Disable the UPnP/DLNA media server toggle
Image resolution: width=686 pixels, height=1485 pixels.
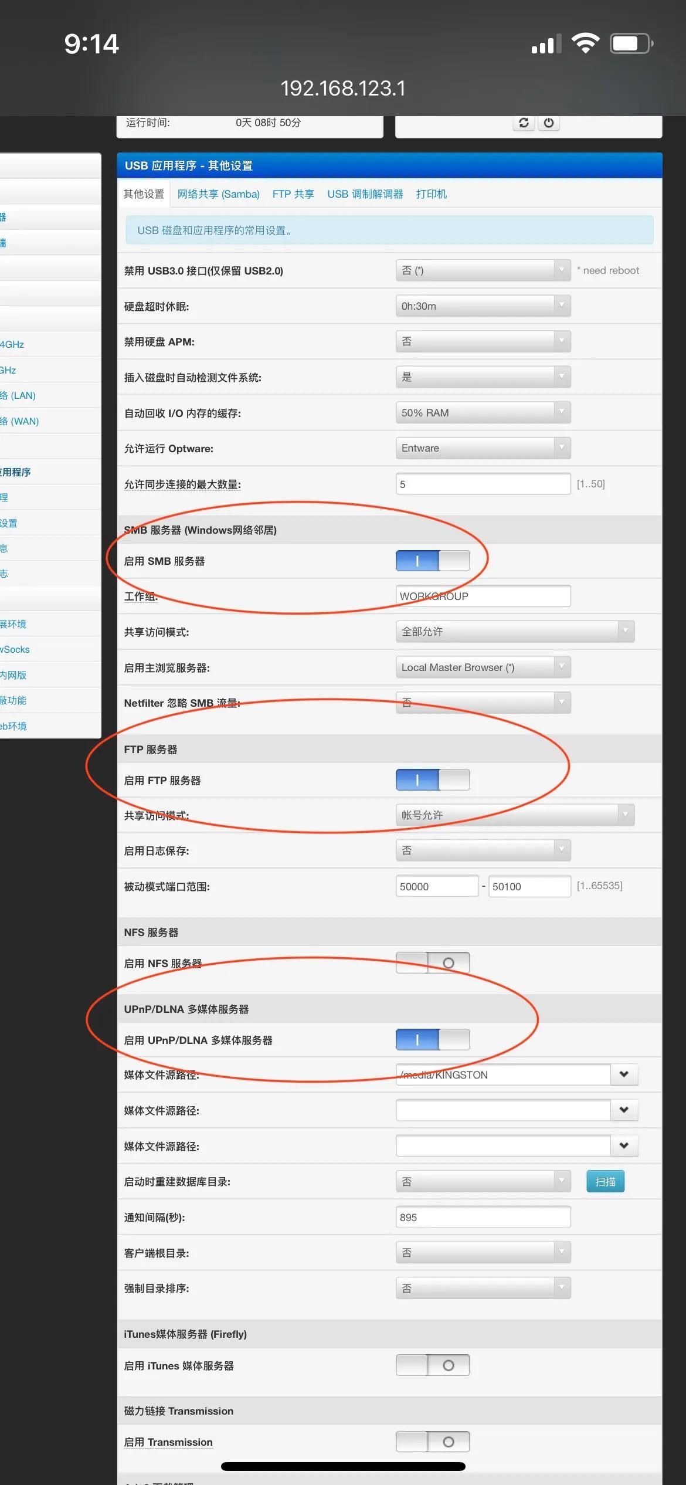point(433,1039)
